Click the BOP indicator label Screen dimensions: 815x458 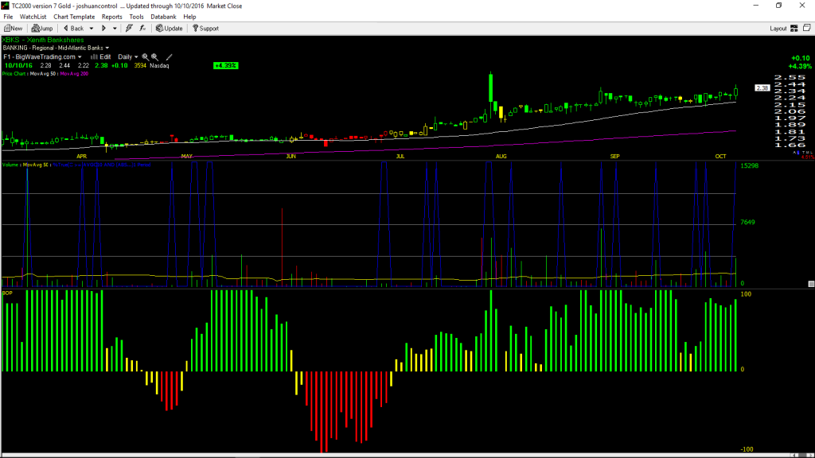(x=7, y=293)
